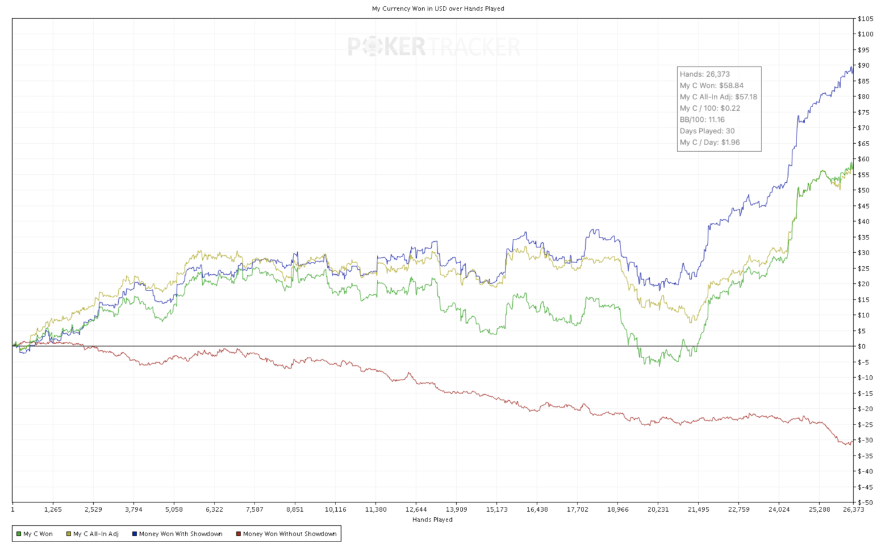
Task: Click the '$30' y-axis label
Action: tap(864, 253)
